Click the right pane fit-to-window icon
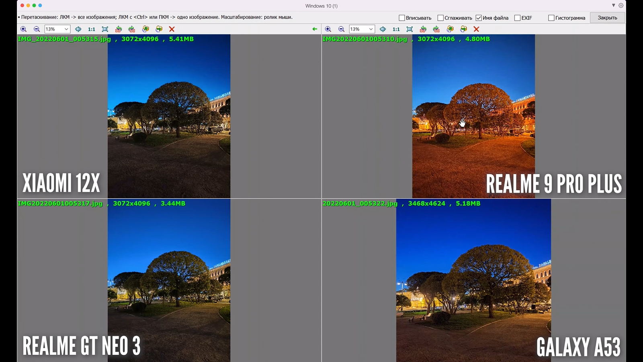Screen dimensions: 643x362 pyautogui.click(x=410, y=29)
